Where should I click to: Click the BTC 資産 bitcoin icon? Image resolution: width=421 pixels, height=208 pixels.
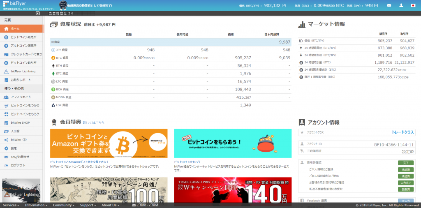pos(53,58)
